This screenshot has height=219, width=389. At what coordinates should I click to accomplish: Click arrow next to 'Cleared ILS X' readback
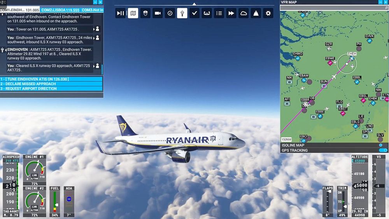pyautogui.click(x=94, y=66)
